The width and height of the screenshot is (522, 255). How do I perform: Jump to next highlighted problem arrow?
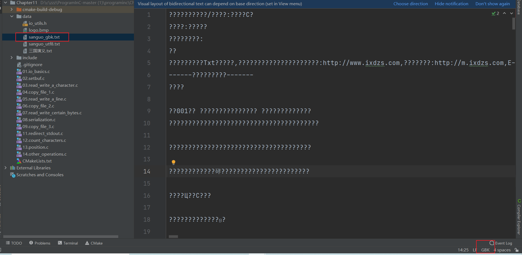512,13
